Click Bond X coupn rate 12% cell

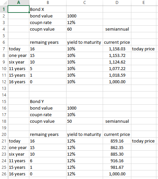point(85,22)
